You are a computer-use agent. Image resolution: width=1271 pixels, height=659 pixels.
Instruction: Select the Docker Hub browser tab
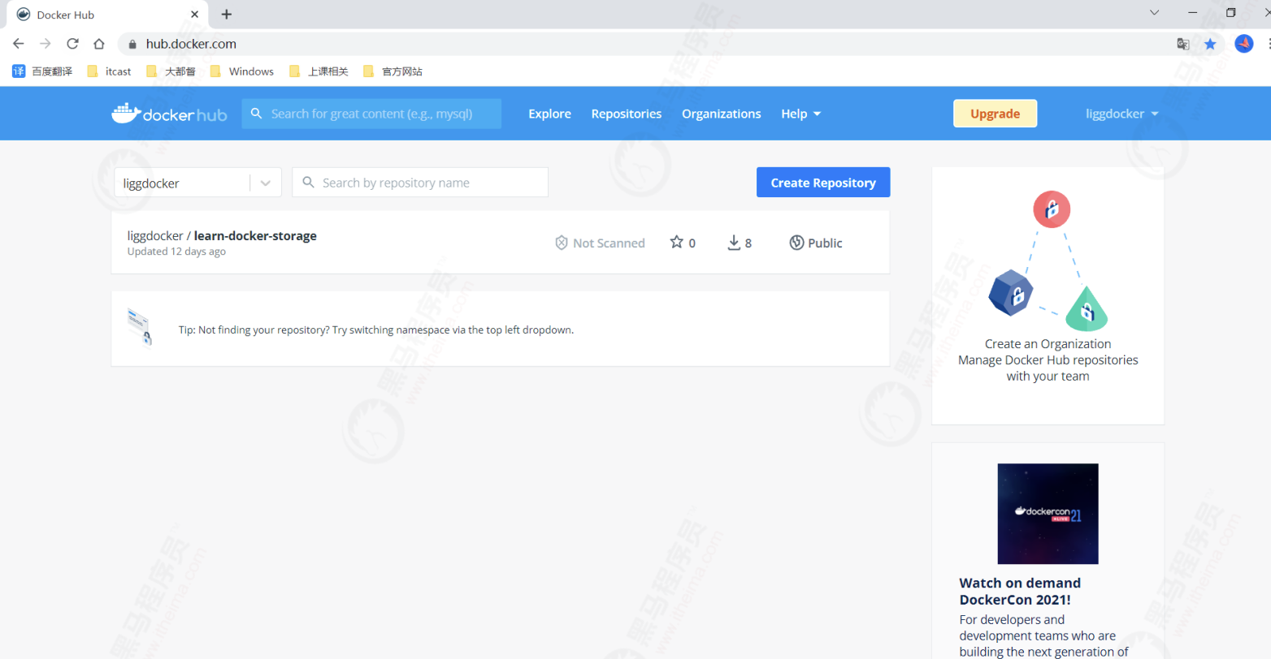(106, 15)
